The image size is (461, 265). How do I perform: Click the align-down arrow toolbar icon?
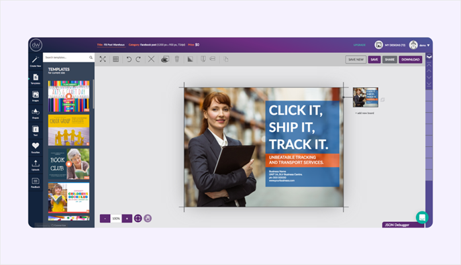coord(203,59)
